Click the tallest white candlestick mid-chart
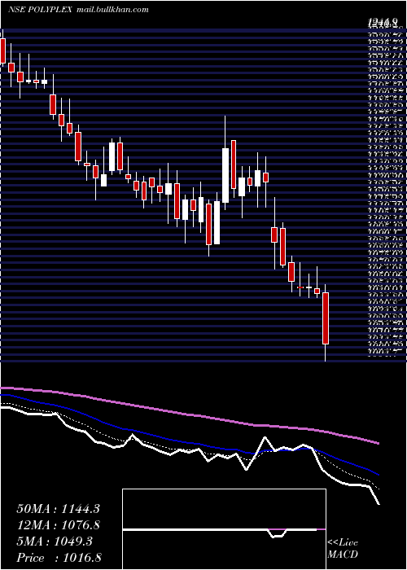 point(225,175)
